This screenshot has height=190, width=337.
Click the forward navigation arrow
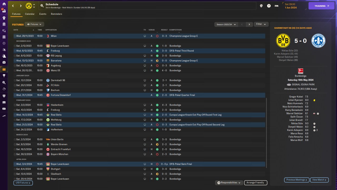21,6
